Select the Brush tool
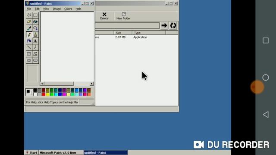Image resolution: width=276 pixels, height=155 pixels. pos(35,34)
